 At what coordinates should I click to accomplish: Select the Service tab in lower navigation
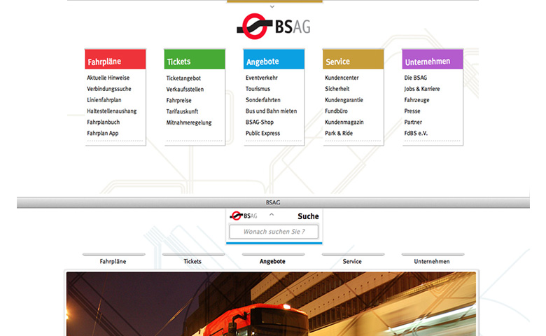click(352, 261)
